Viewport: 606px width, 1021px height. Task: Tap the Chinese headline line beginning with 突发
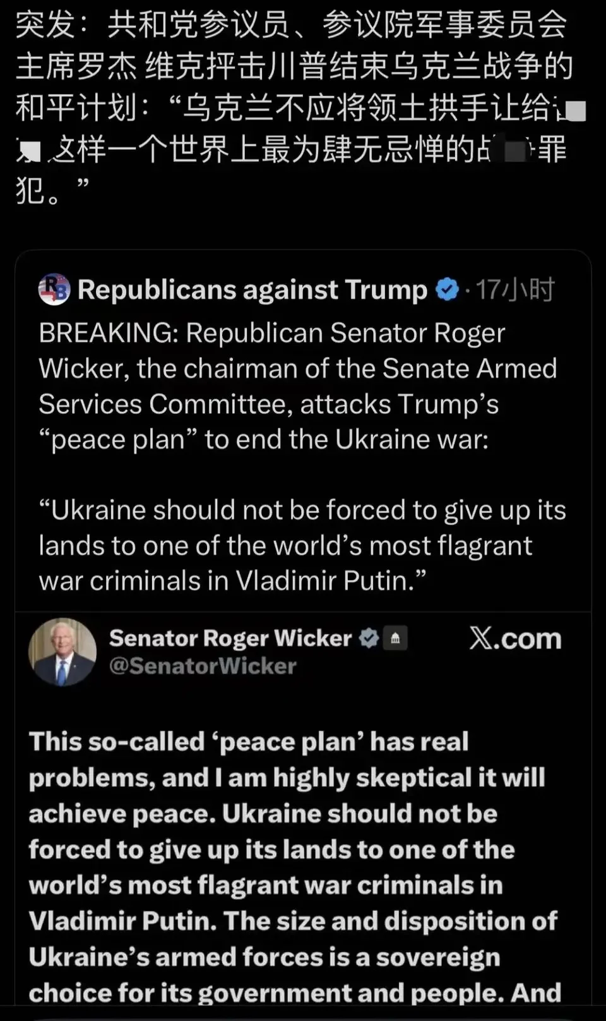pos(291,25)
